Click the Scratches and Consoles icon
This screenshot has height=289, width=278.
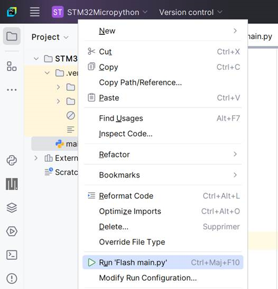click(x=49, y=172)
